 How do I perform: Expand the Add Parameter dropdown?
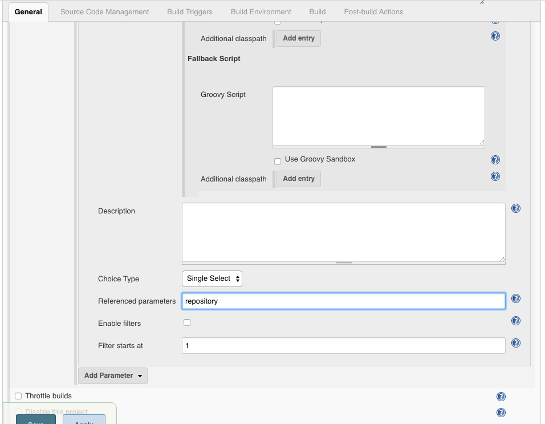tap(113, 375)
